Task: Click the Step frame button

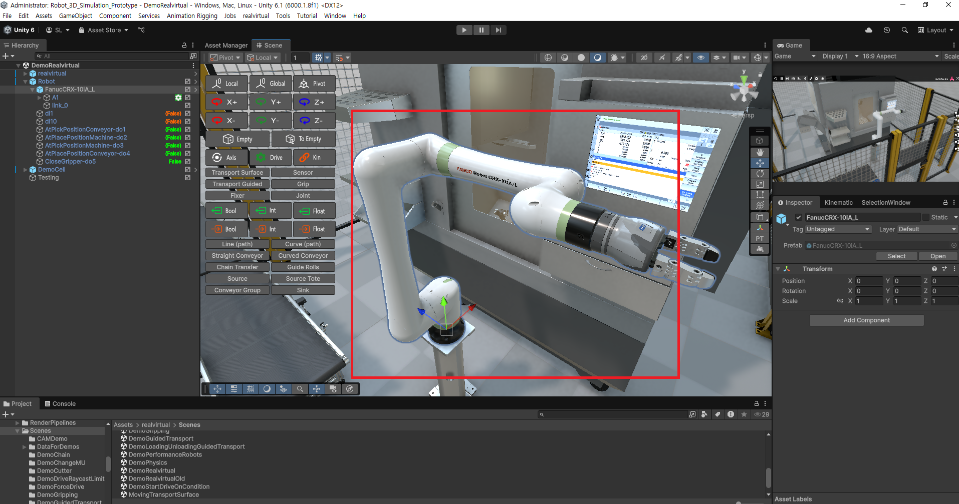Action: [x=498, y=30]
